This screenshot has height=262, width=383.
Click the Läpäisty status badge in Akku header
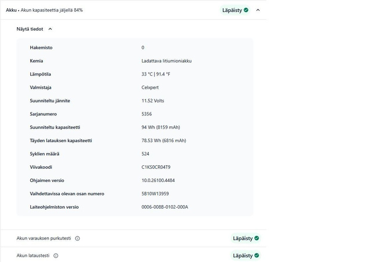pos(235,10)
